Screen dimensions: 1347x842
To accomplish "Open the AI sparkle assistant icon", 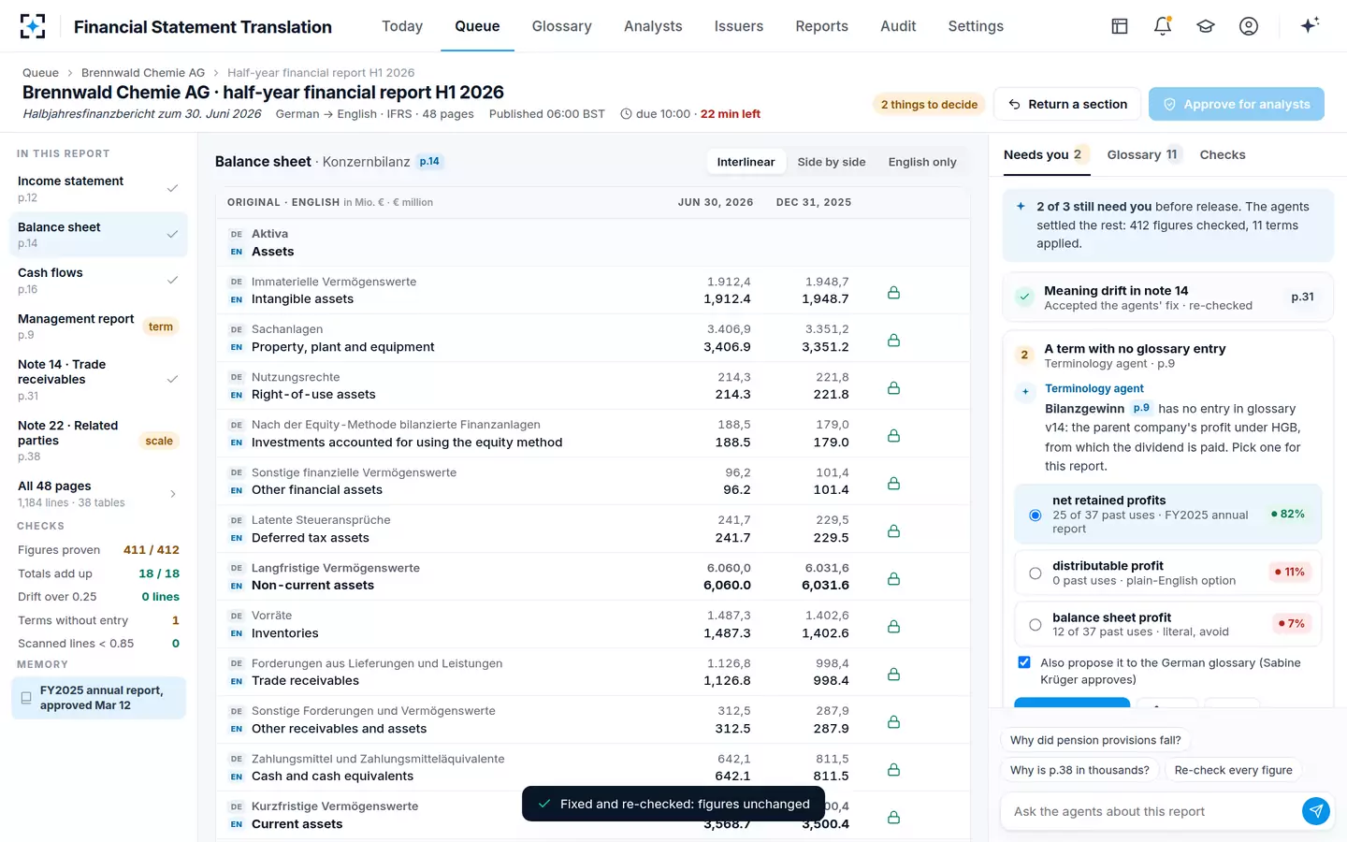I will point(1310,25).
